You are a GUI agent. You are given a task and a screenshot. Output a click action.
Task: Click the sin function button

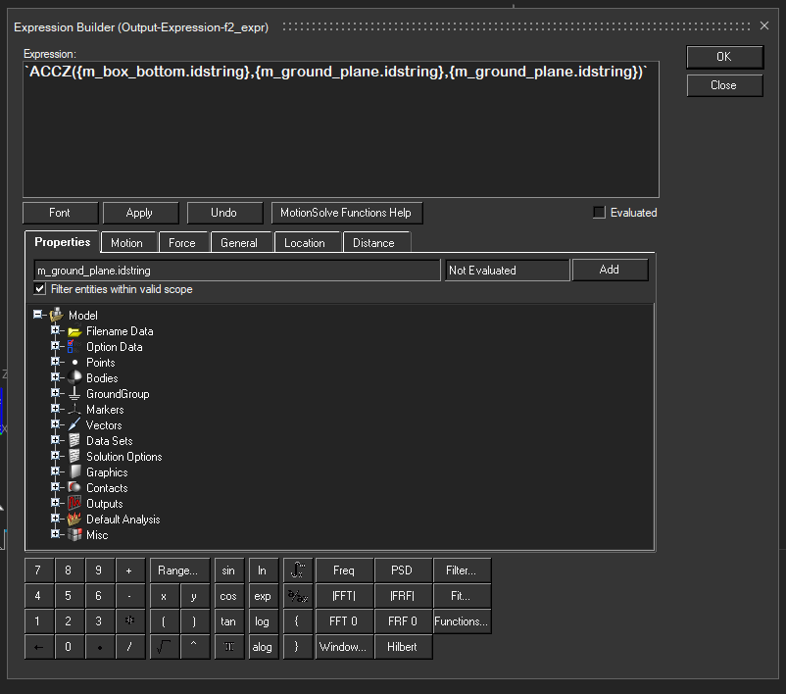click(x=229, y=570)
